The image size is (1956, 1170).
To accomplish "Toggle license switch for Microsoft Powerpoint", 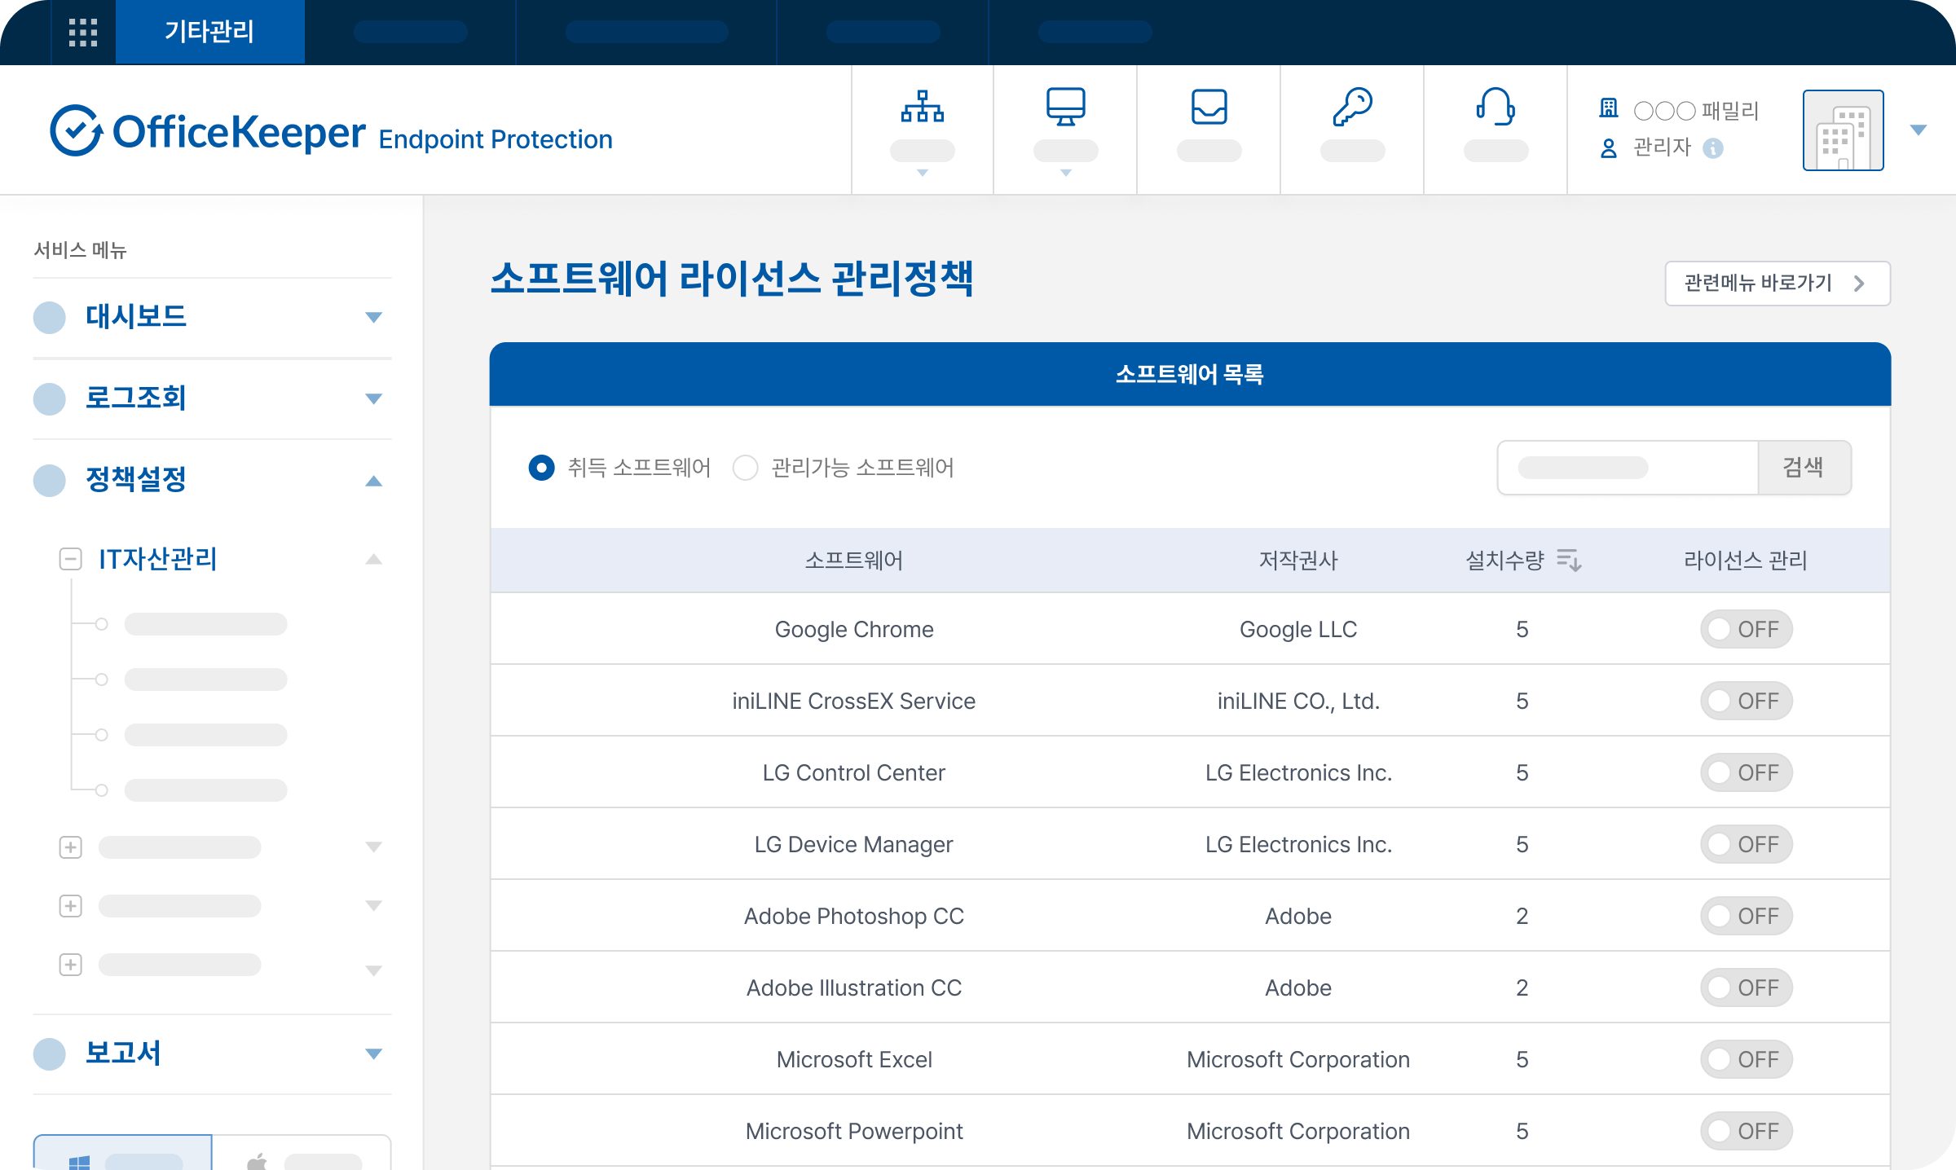I will [x=1746, y=1131].
